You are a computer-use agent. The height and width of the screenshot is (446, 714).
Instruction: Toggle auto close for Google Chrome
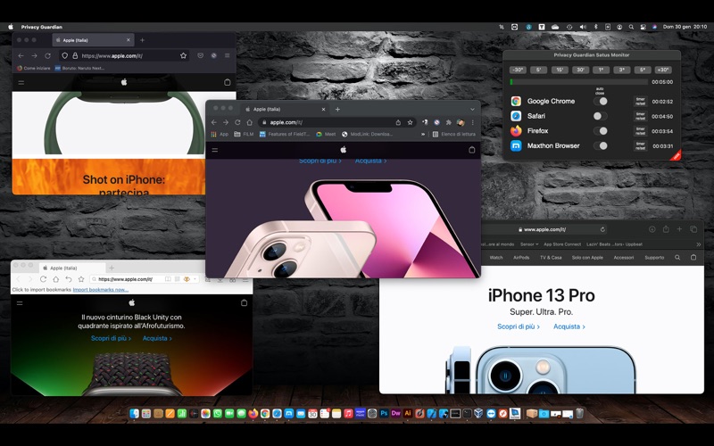[x=600, y=101]
